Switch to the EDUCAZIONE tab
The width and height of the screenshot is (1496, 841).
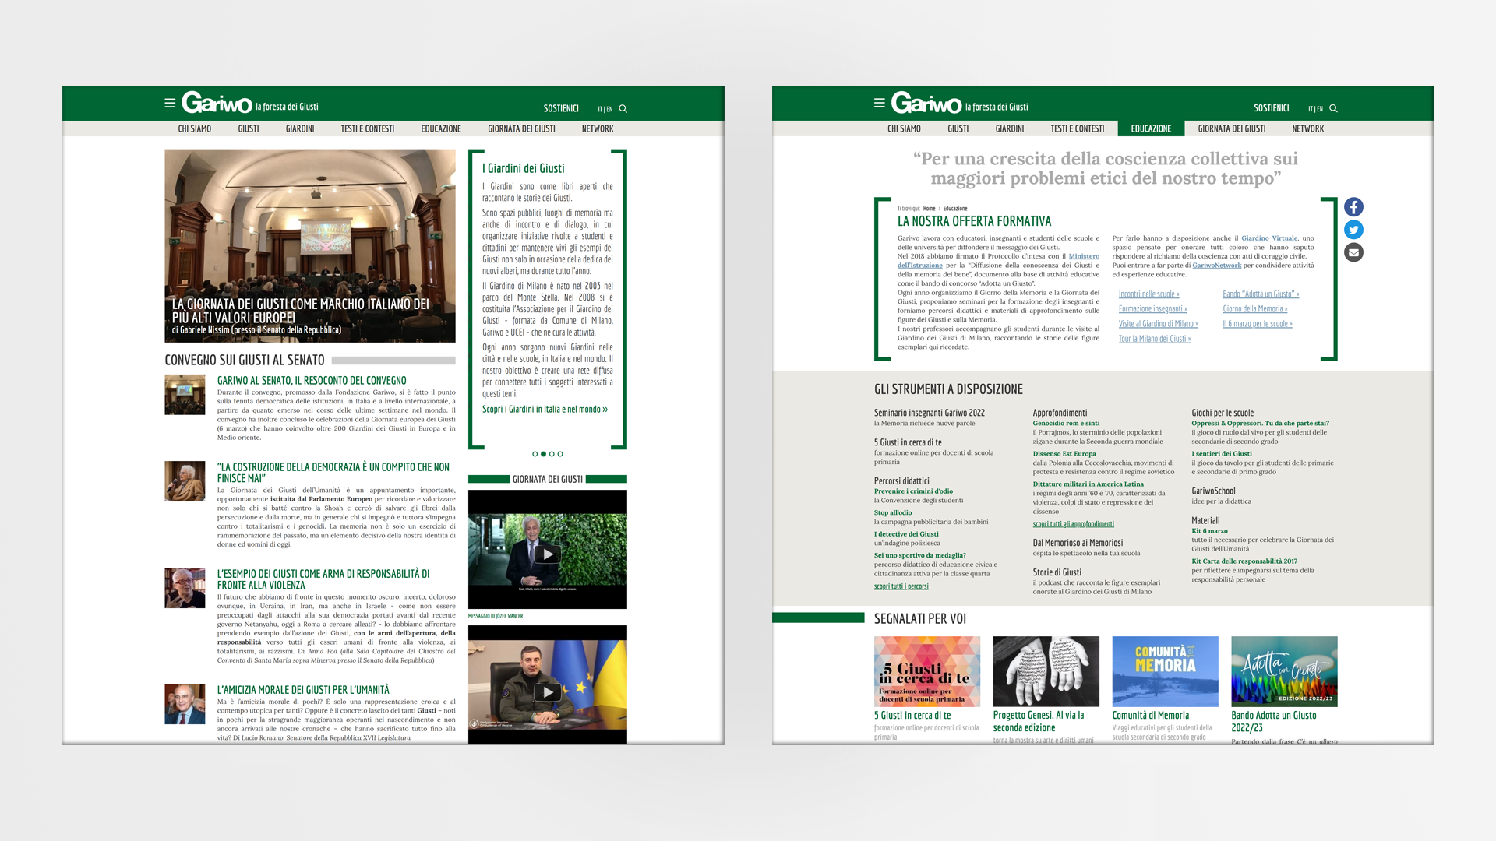point(1151,128)
